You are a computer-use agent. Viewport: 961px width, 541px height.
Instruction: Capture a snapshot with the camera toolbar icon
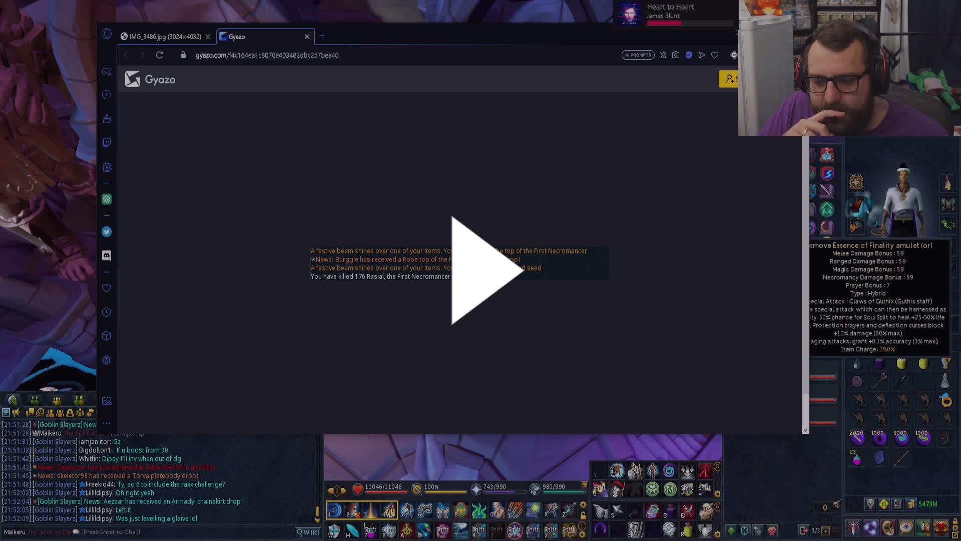pos(676,55)
